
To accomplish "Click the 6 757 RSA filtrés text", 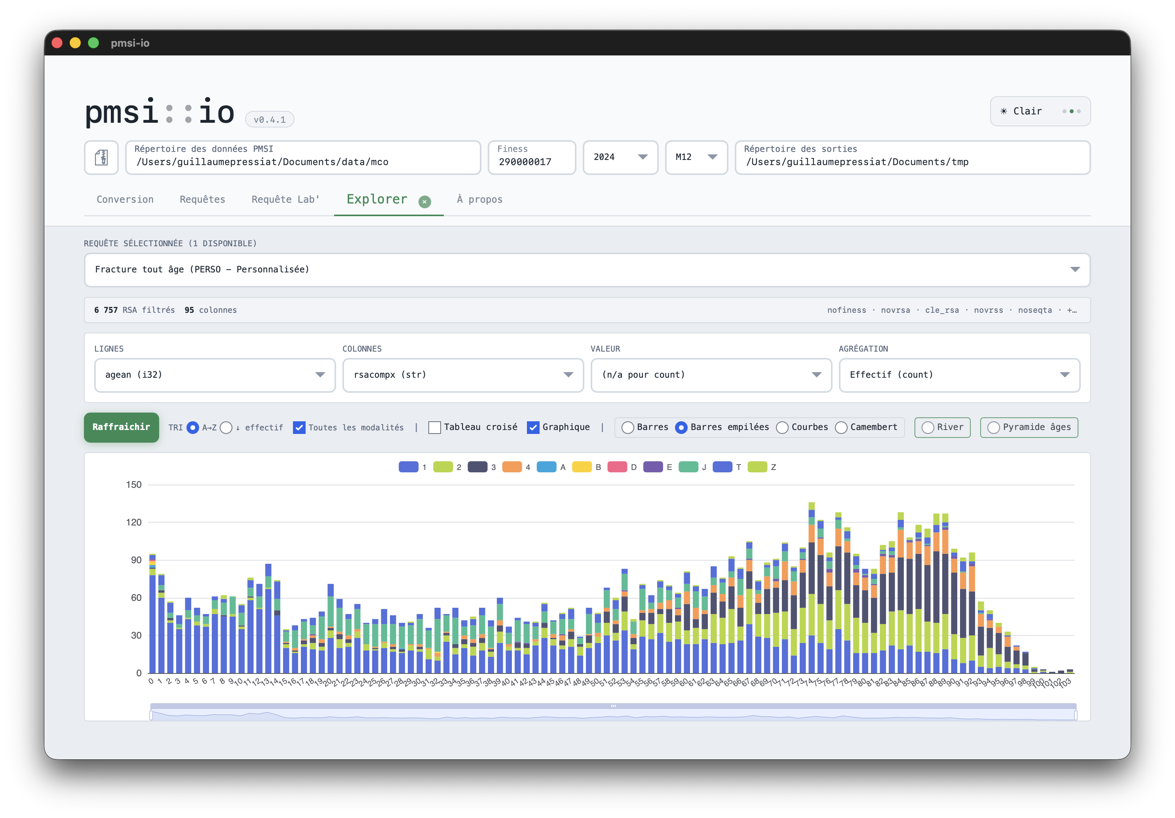I will (134, 310).
